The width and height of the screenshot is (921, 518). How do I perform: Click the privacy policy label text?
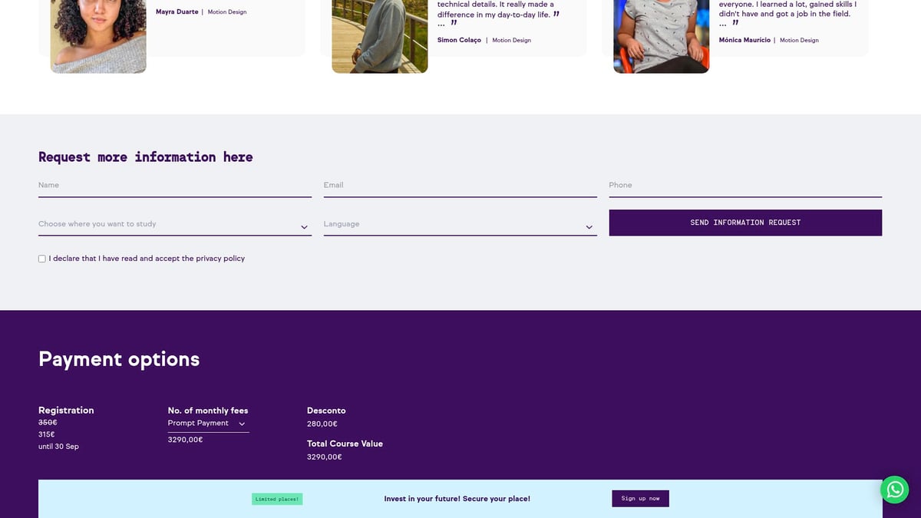click(147, 259)
